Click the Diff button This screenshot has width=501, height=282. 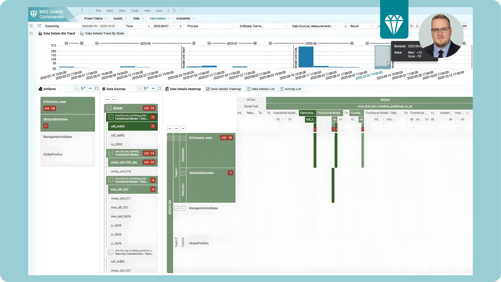click(x=465, y=26)
